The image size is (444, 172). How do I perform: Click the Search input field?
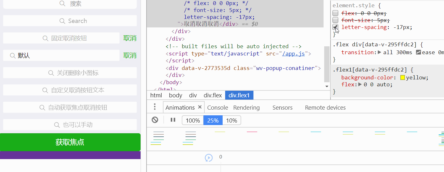click(70, 21)
